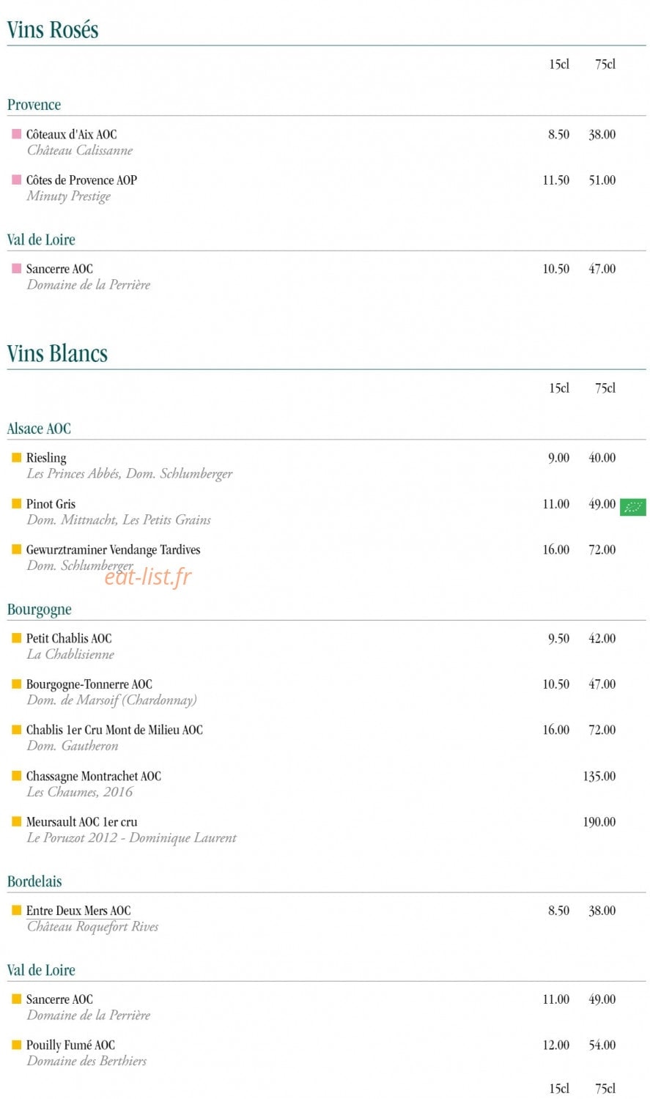The height and width of the screenshot is (1099, 650).
Task: Click the Provence region heading
Action: point(34,105)
